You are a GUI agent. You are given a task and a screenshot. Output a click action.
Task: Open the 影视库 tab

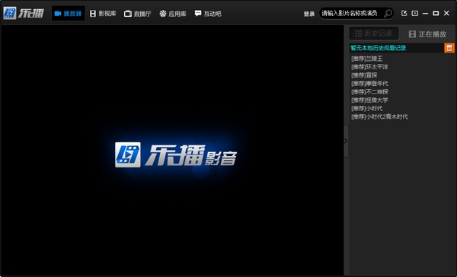[x=103, y=14]
